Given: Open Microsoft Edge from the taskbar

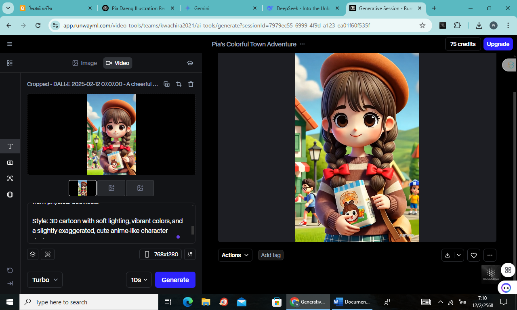Looking at the screenshot, I should point(188,302).
